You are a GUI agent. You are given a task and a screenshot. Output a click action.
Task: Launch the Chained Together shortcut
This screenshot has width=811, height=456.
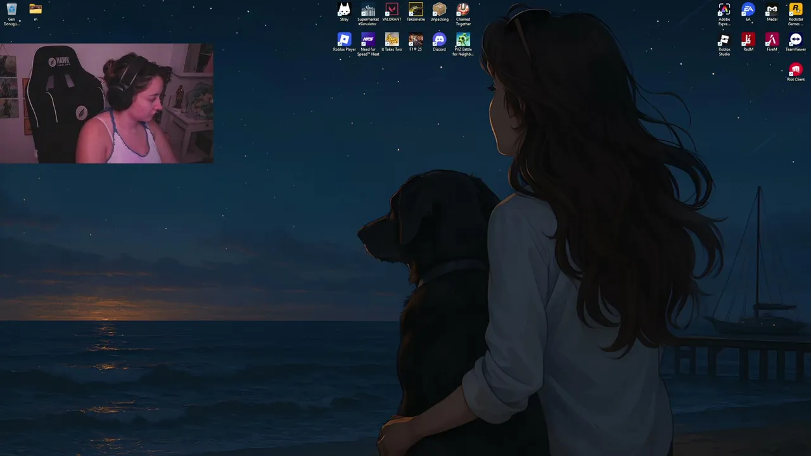(x=463, y=14)
